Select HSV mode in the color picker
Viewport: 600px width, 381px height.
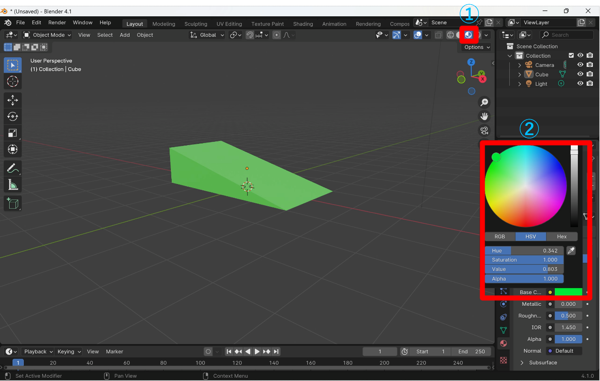(531, 237)
